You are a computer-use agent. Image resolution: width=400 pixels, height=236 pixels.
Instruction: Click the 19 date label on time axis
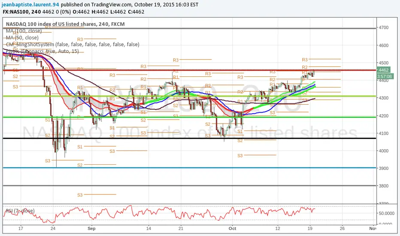[x=310, y=228]
